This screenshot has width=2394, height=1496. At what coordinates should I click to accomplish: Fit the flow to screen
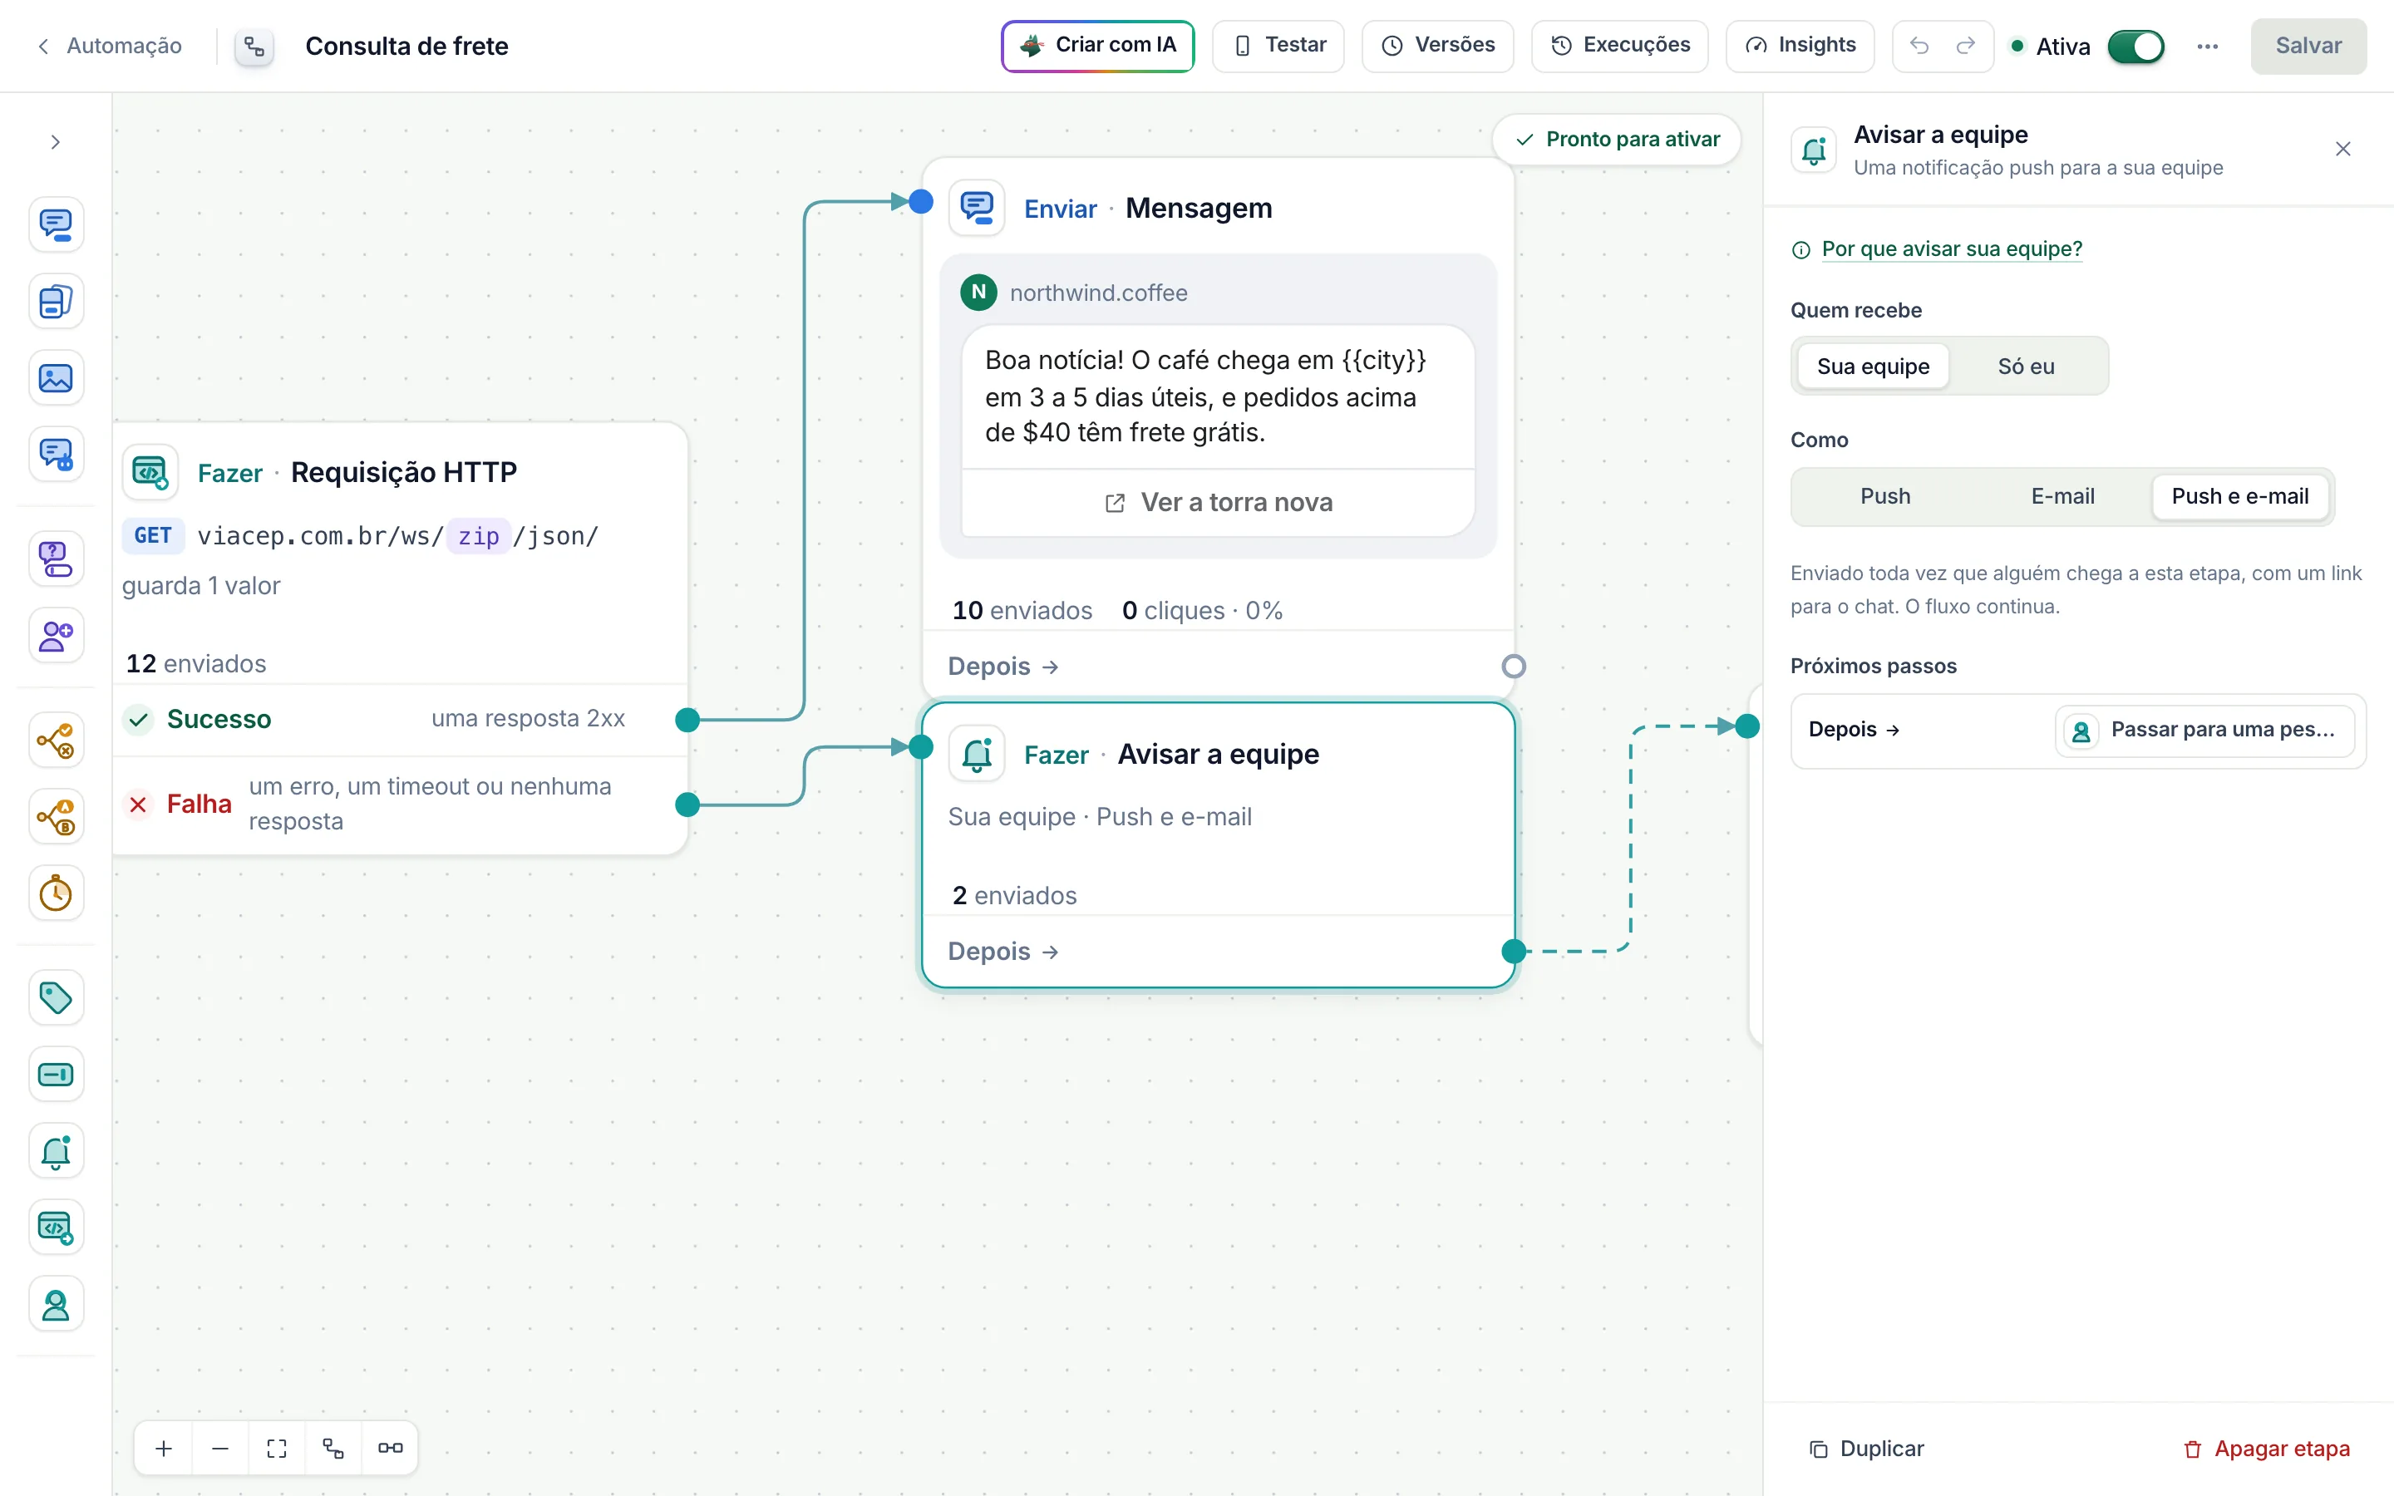[x=277, y=1449]
